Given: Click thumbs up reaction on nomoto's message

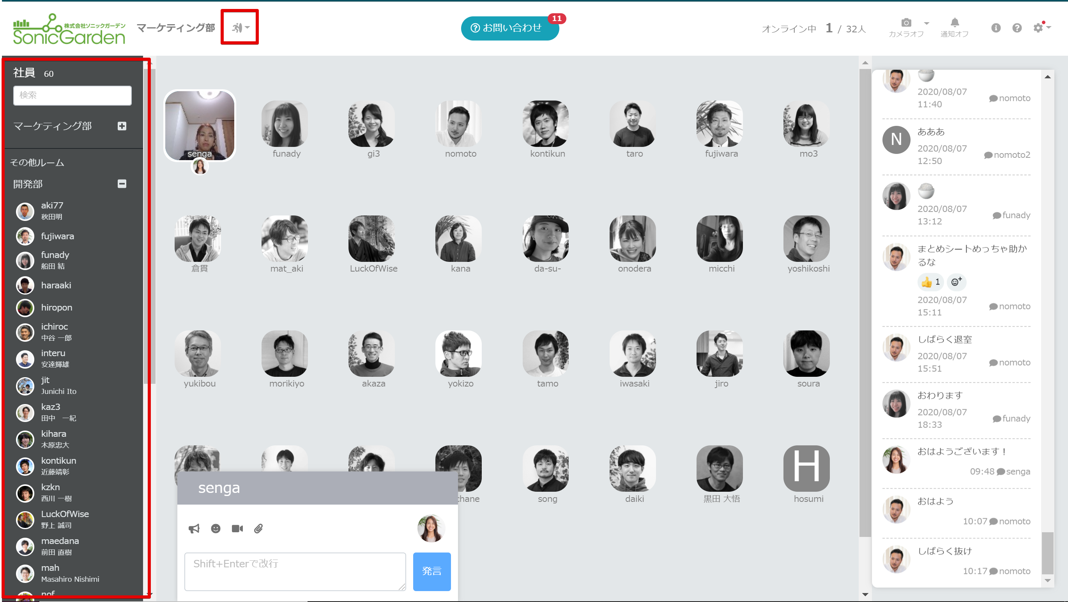Looking at the screenshot, I should [930, 282].
